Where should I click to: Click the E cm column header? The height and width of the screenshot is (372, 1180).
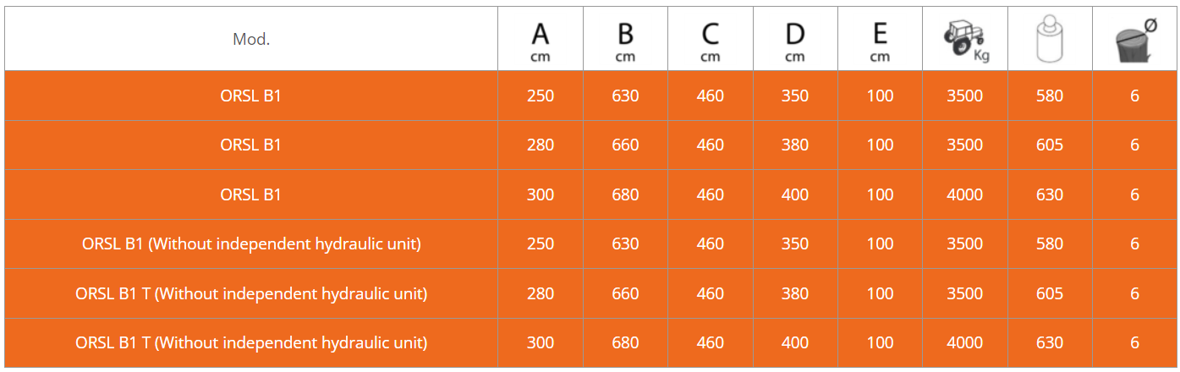[x=880, y=40]
